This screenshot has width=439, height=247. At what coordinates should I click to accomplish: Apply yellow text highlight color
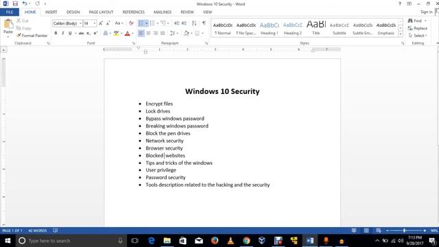[117, 34]
